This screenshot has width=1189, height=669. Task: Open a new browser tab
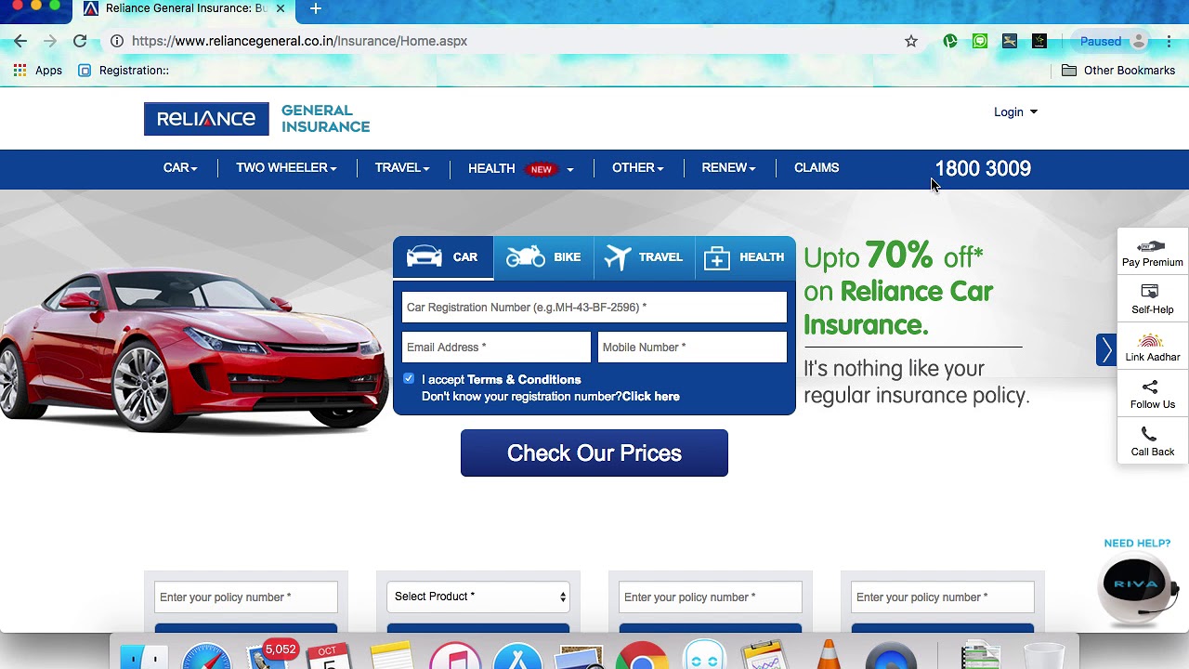click(316, 8)
